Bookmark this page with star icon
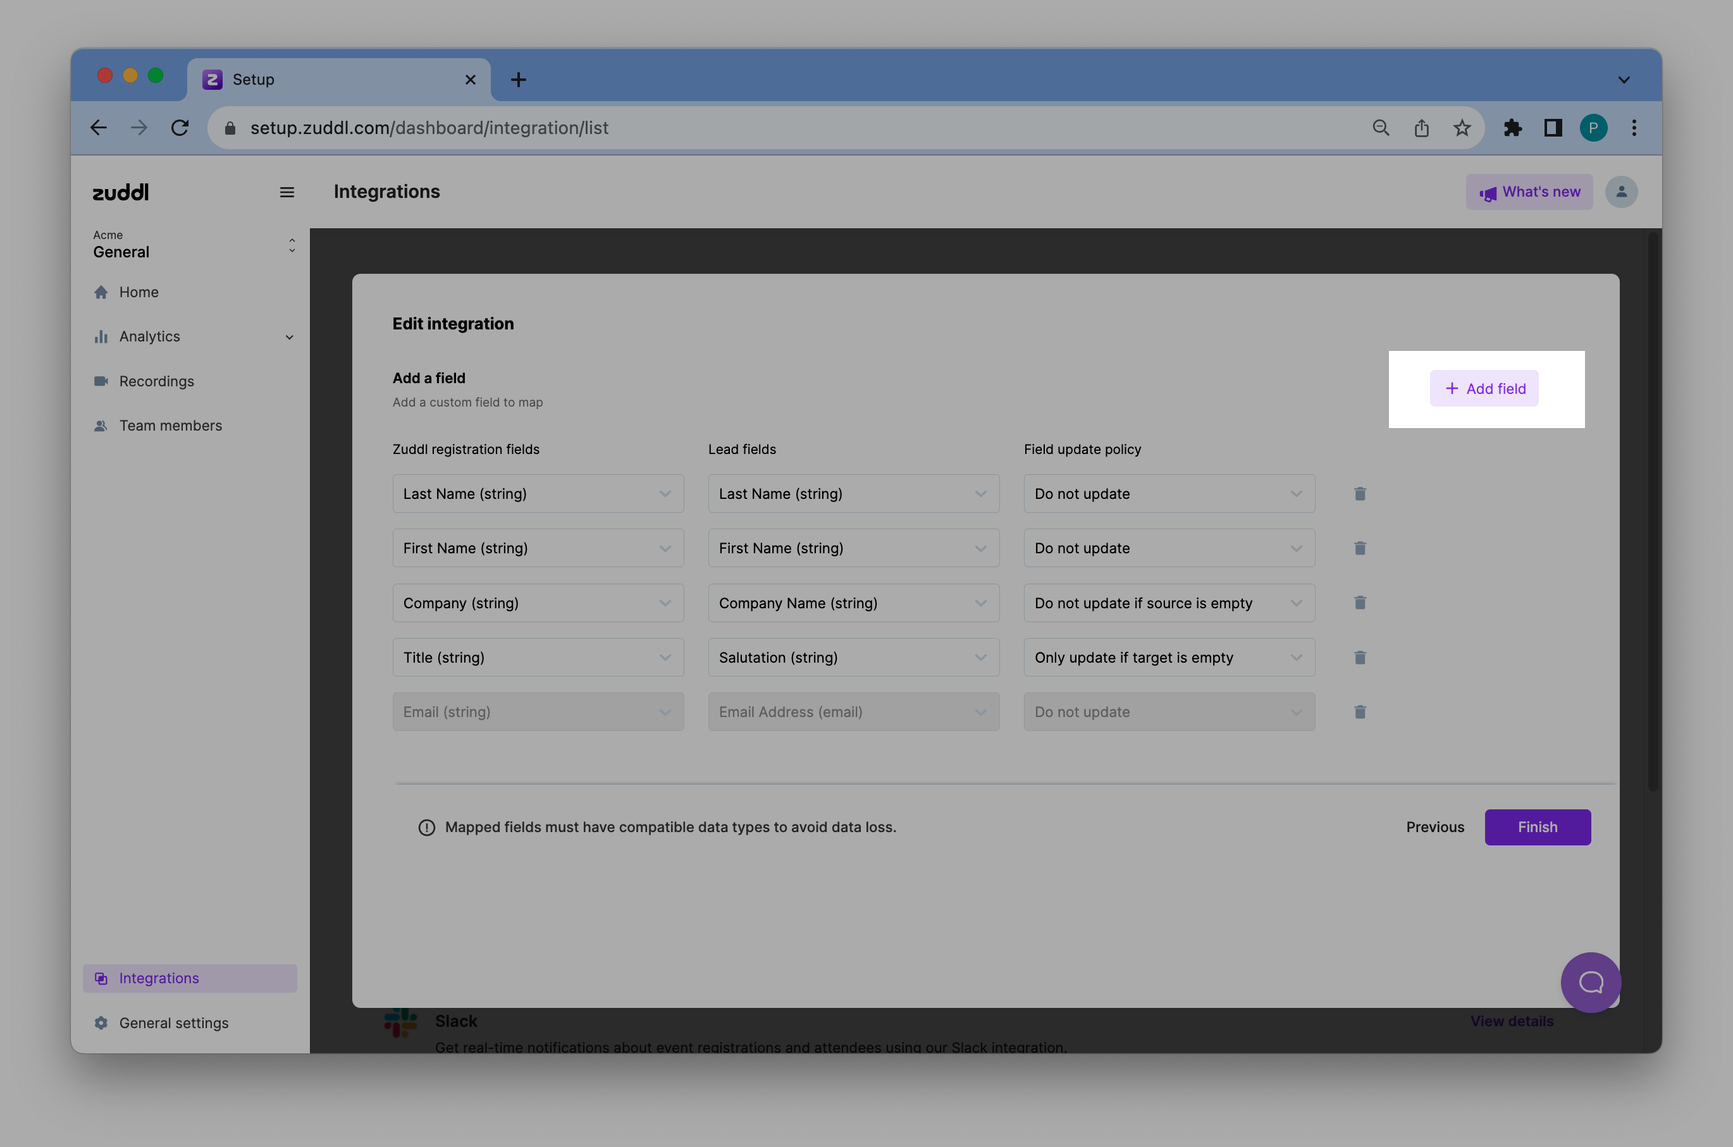 (x=1461, y=128)
